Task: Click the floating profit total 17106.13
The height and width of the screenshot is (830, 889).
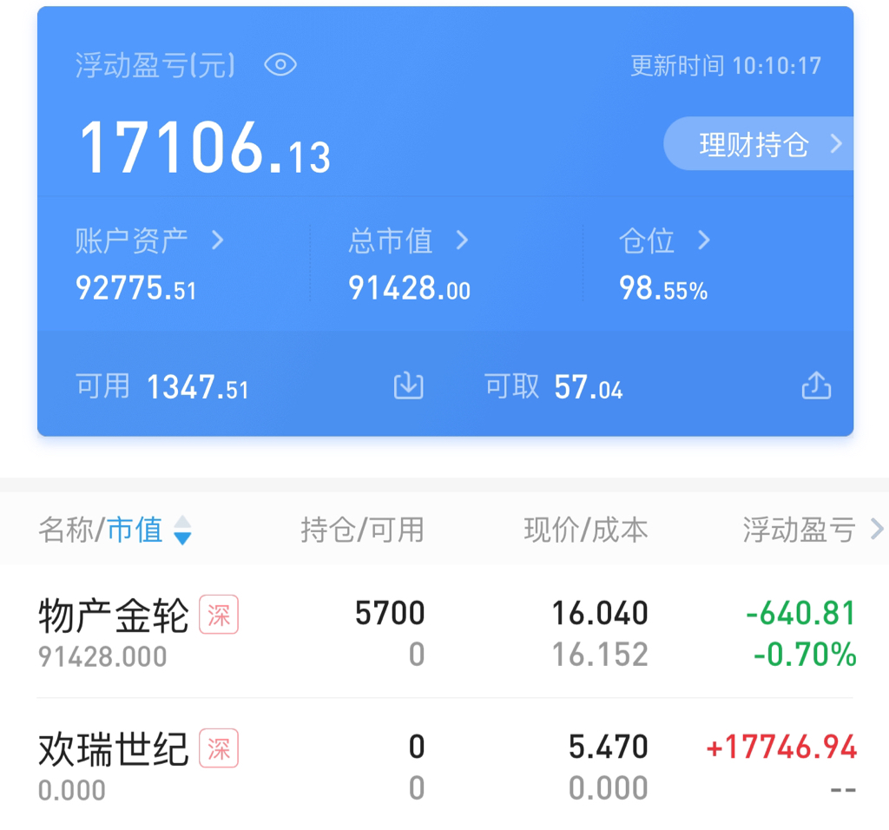Action: pyautogui.click(x=205, y=148)
